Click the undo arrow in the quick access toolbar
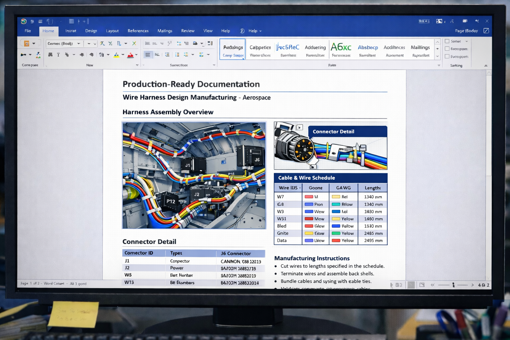510x340 pixels. pyautogui.click(x=49, y=21)
